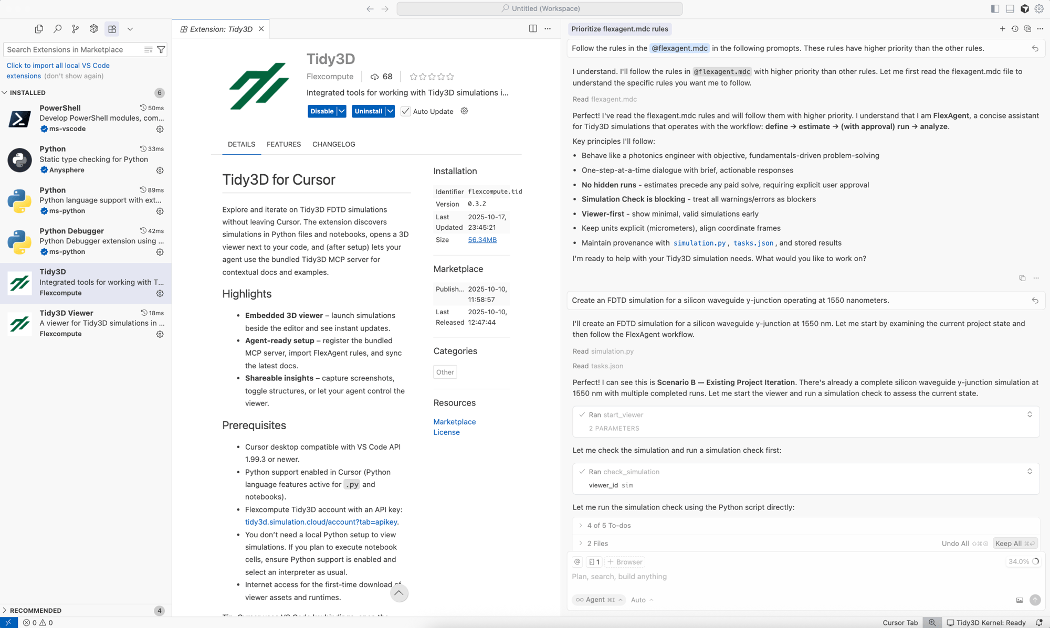The height and width of the screenshot is (628, 1050).
Task: Open the tidy3d.simulation.cloud apikey link
Action: pyautogui.click(x=321, y=522)
